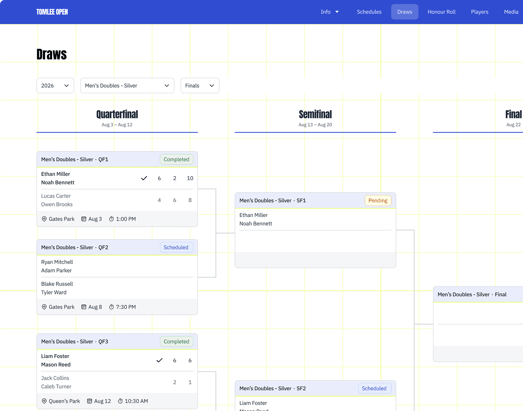The height and width of the screenshot is (411, 523).
Task: Click Scheduled badge on SF2 card
Action: pyautogui.click(x=374, y=389)
